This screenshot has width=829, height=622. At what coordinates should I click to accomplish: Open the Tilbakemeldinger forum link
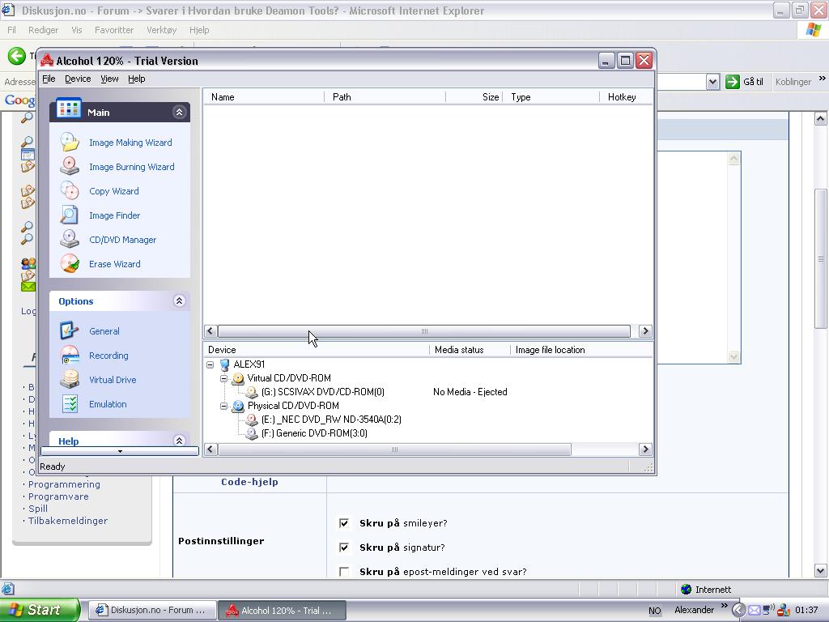(68, 521)
